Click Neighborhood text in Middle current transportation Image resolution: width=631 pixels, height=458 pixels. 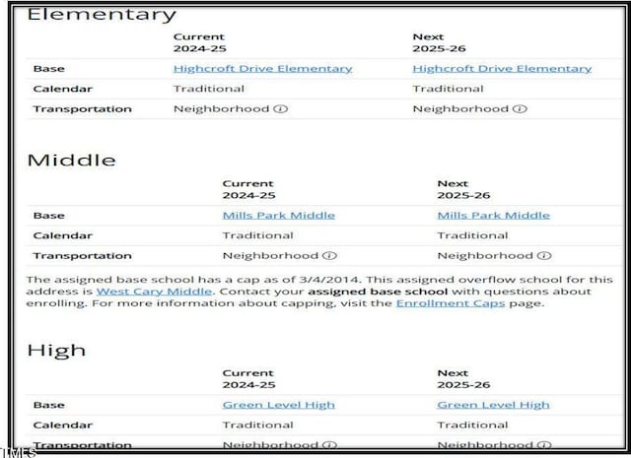pos(270,256)
